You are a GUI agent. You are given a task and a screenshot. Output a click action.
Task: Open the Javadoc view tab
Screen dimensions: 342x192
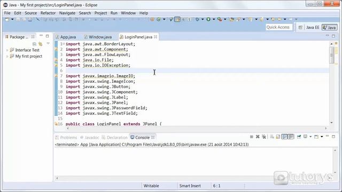point(89,138)
